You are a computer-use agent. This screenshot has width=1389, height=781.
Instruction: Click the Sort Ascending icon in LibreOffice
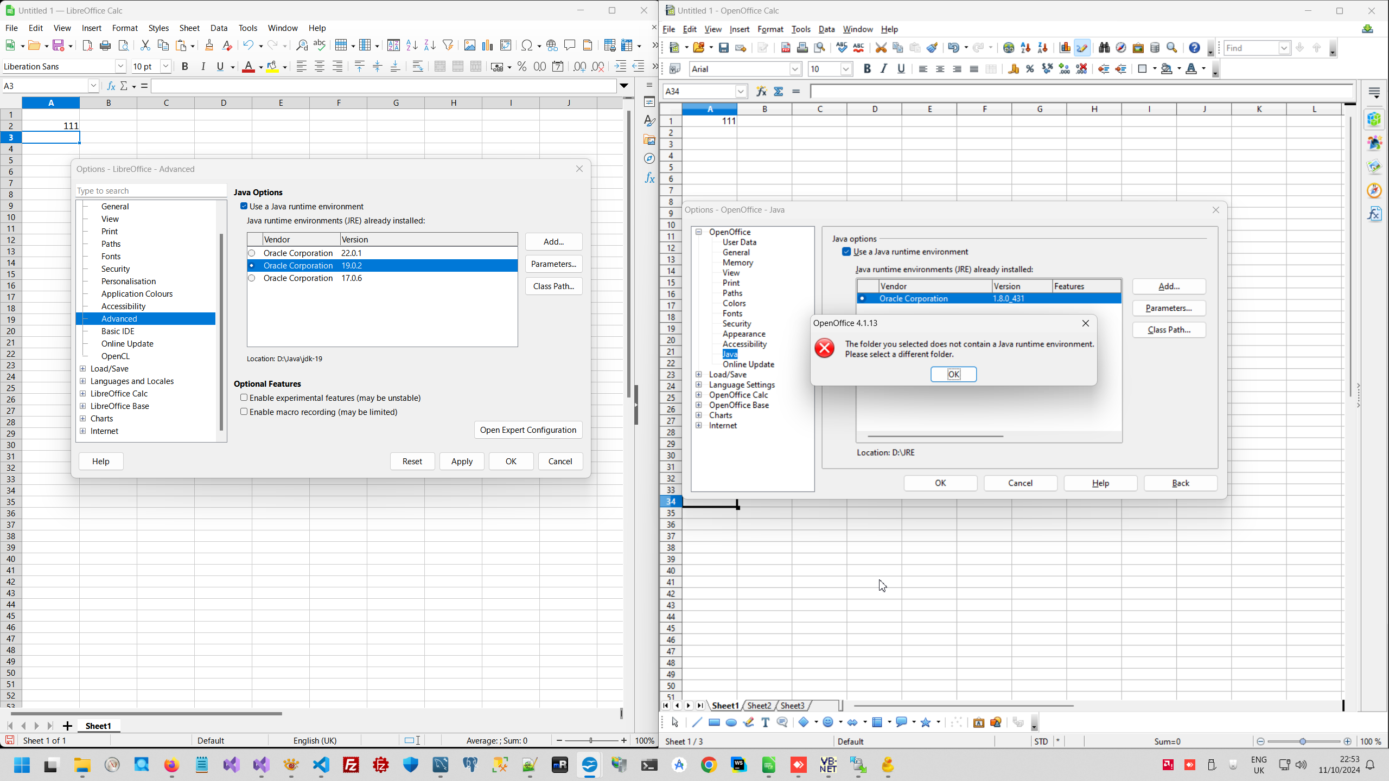click(412, 46)
